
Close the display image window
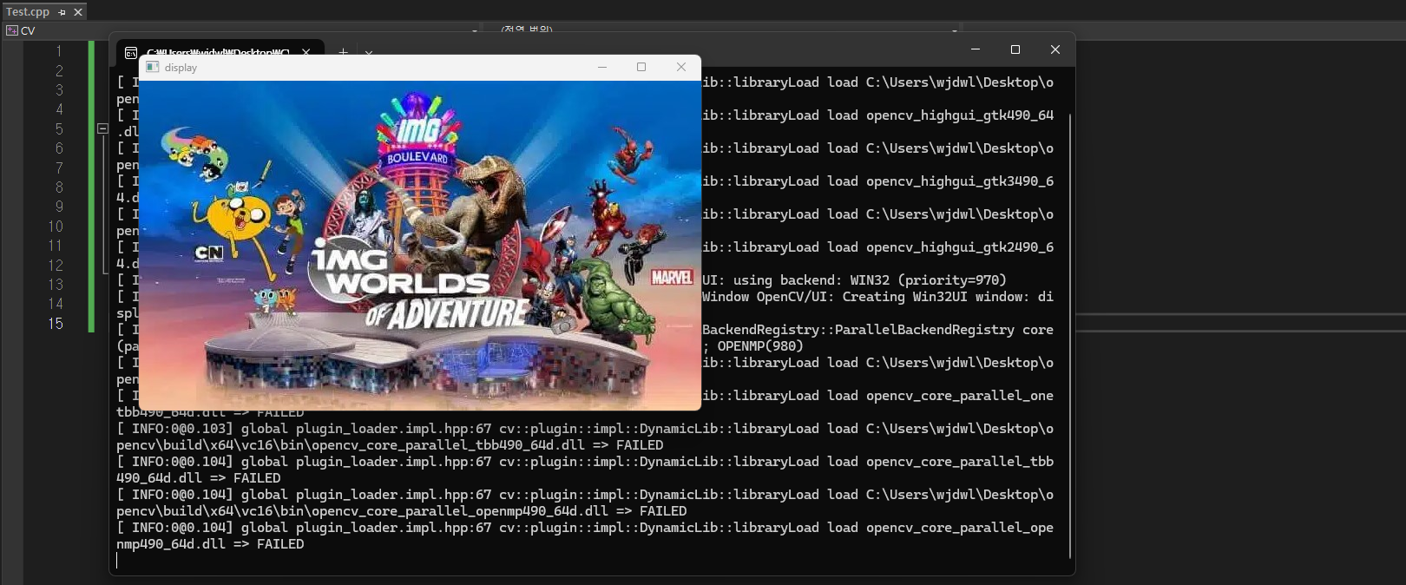681,67
